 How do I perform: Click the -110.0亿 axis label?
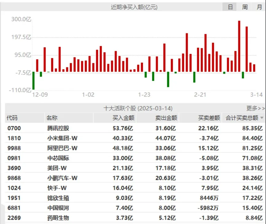pos(20,90)
